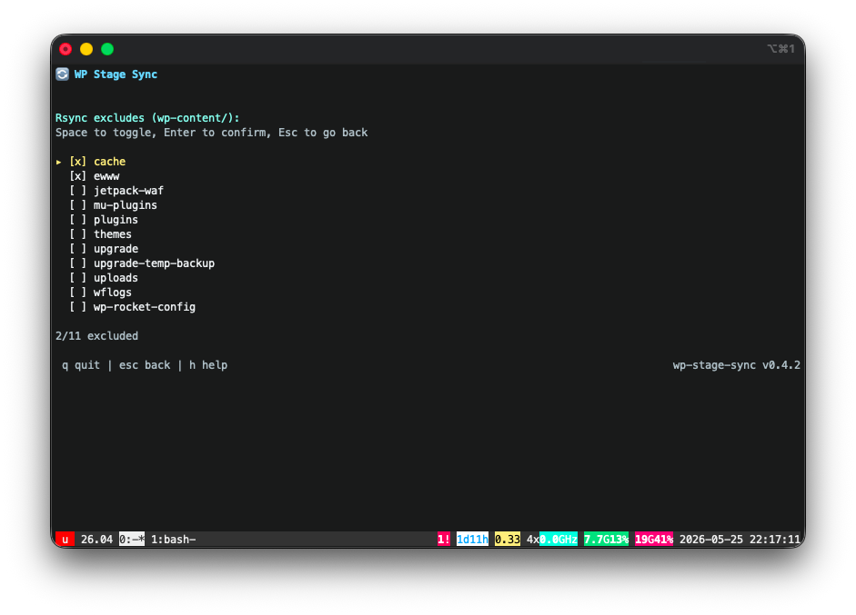
Task: Zoom the terminal with green button
Action: click(x=107, y=49)
